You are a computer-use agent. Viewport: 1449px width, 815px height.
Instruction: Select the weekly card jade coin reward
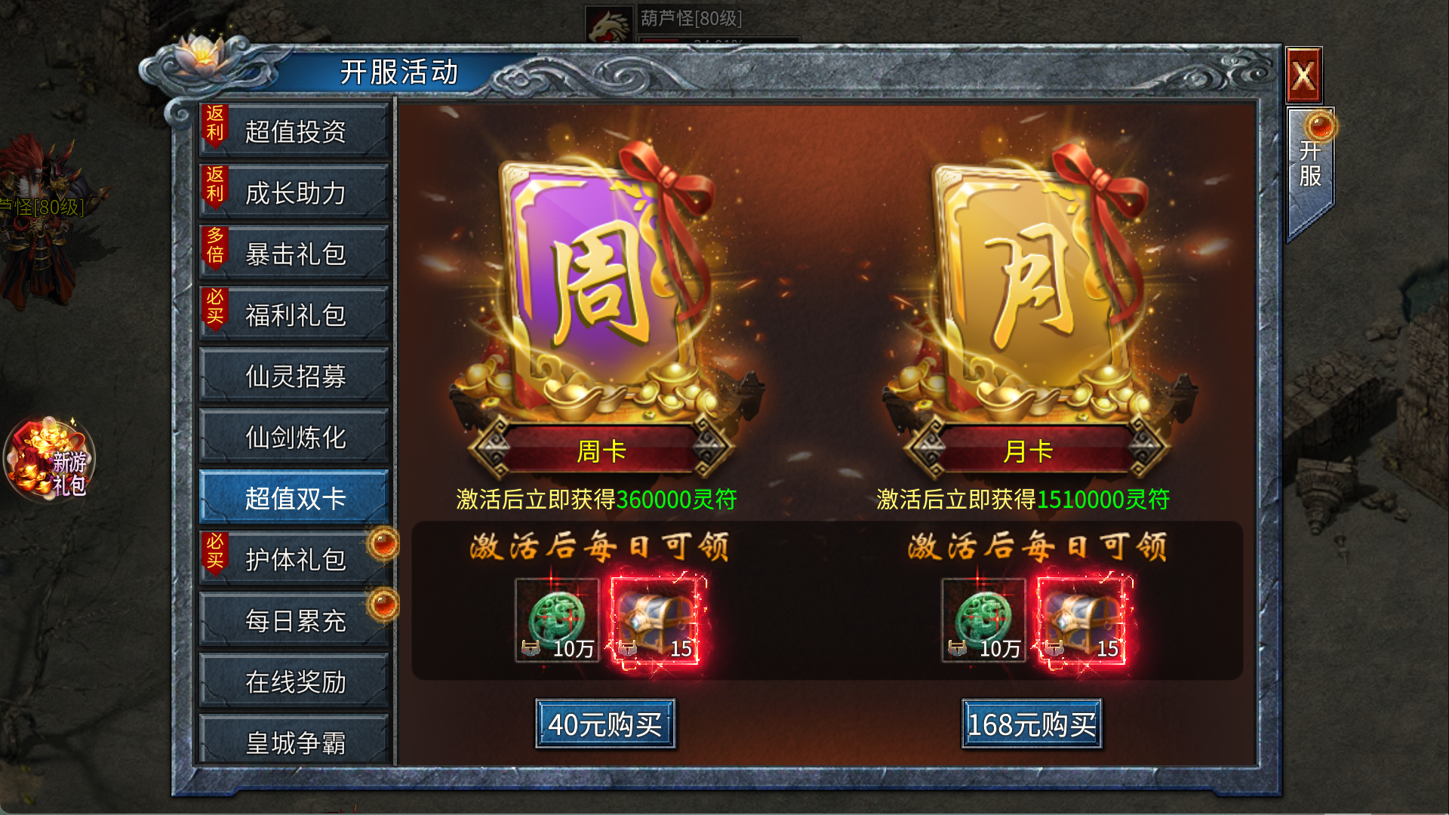point(557,620)
